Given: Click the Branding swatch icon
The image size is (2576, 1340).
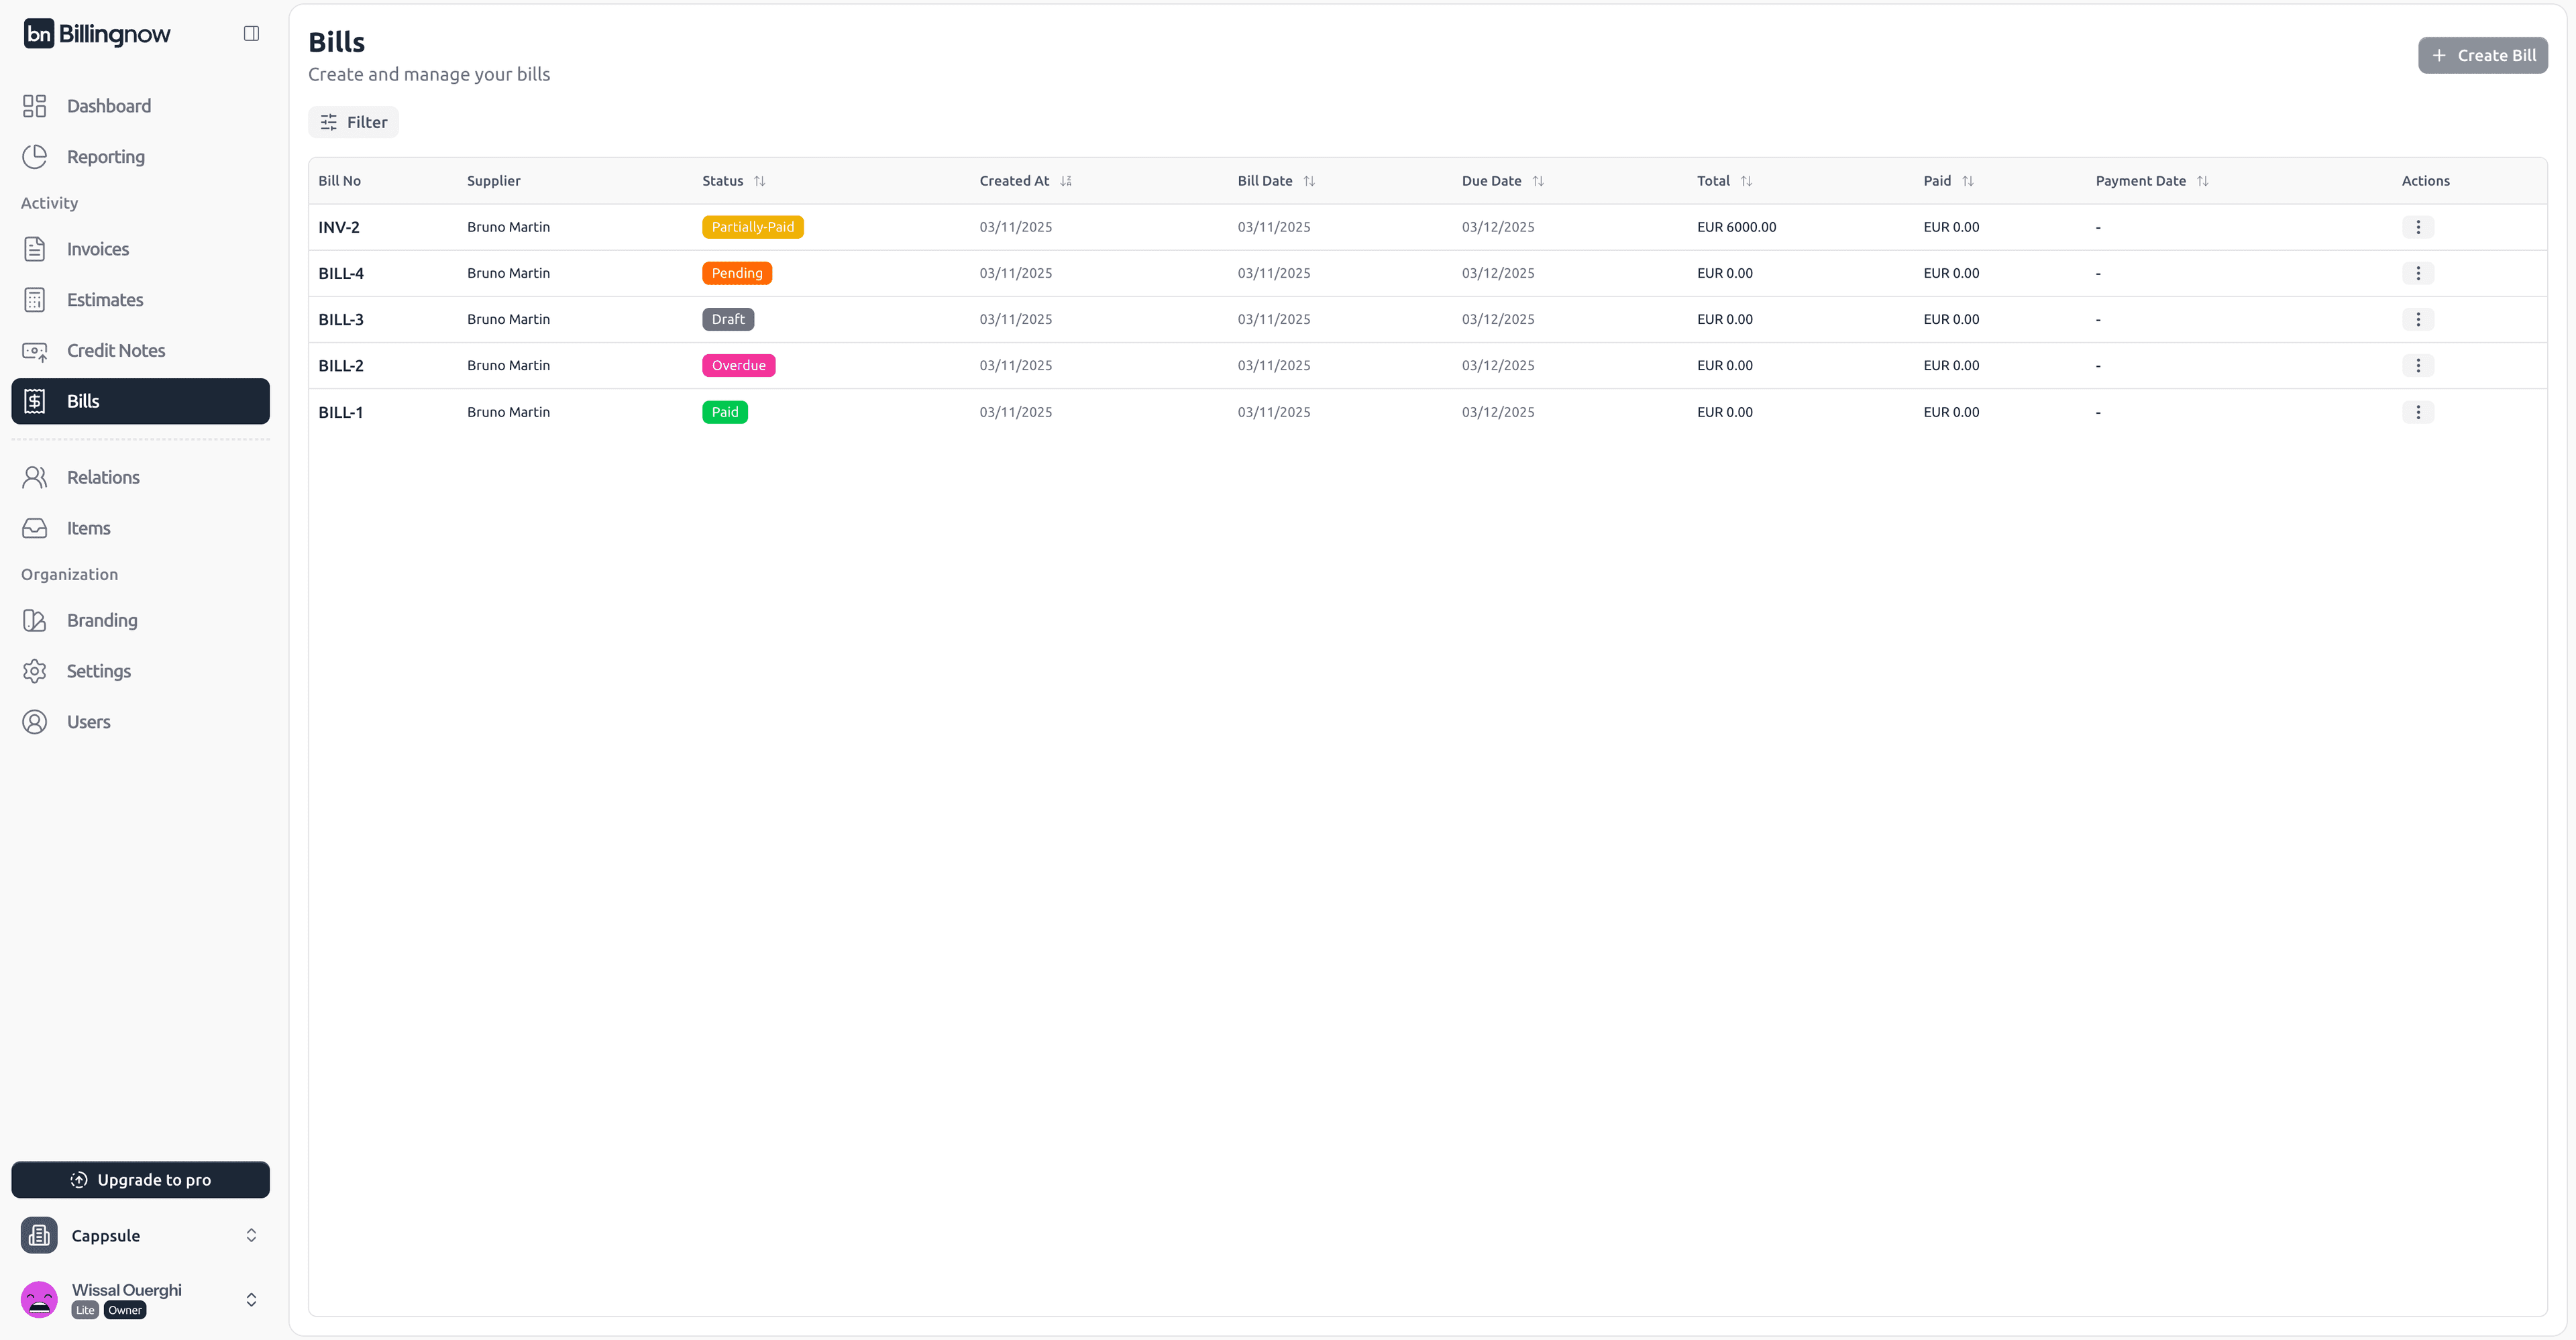Looking at the screenshot, I should pyautogui.click(x=35, y=621).
